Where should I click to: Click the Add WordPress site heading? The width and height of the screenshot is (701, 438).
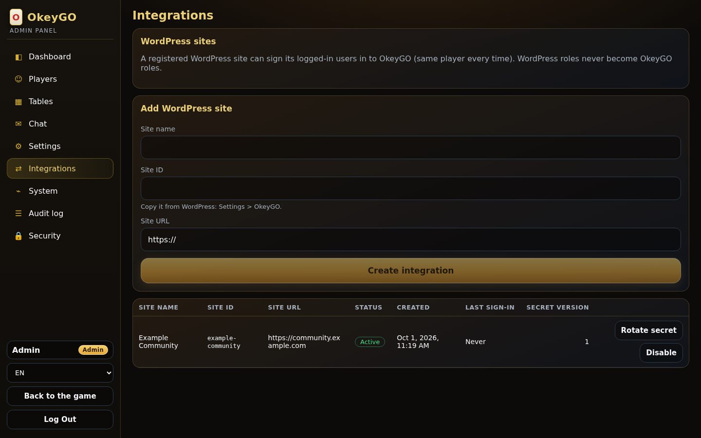[186, 109]
